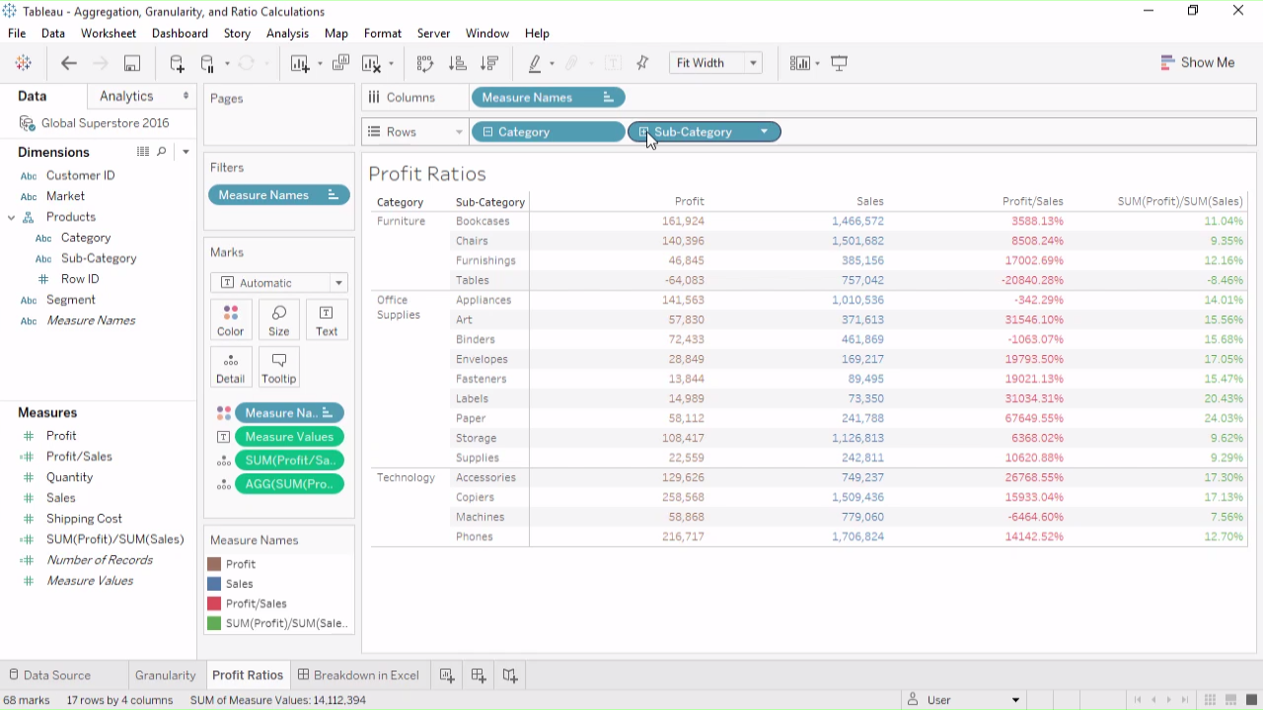
Task: Click the Profit/Sales red color swatch in legend
Action: coord(214,603)
